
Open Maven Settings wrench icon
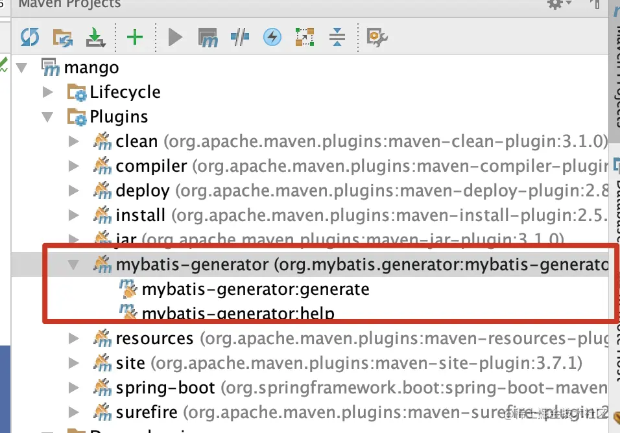pyautogui.click(x=376, y=37)
